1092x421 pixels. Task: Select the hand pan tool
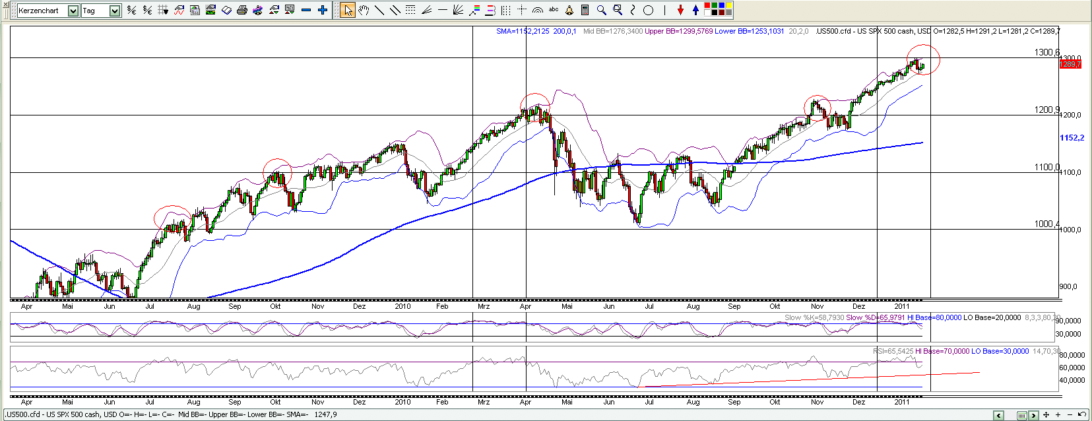click(x=364, y=10)
